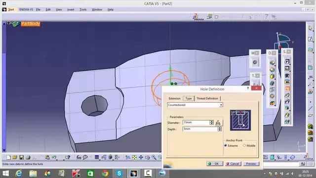Click the counterbored hole preview image
The image size is (316, 178).
(x=240, y=120)
